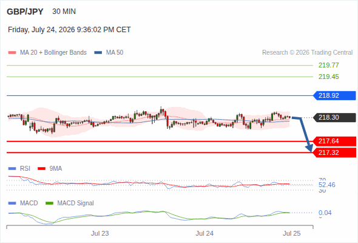Viewport: 358px width, 243px height.
Task: Click the 219.45 resistance level value
Action: 328,77
